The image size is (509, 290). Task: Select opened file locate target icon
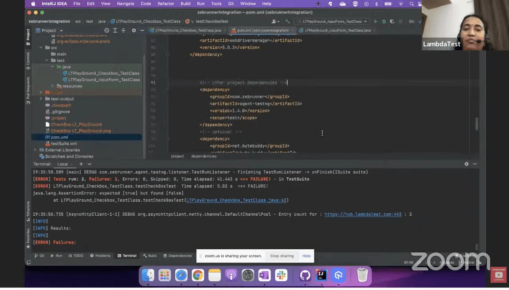pos(107,30)
